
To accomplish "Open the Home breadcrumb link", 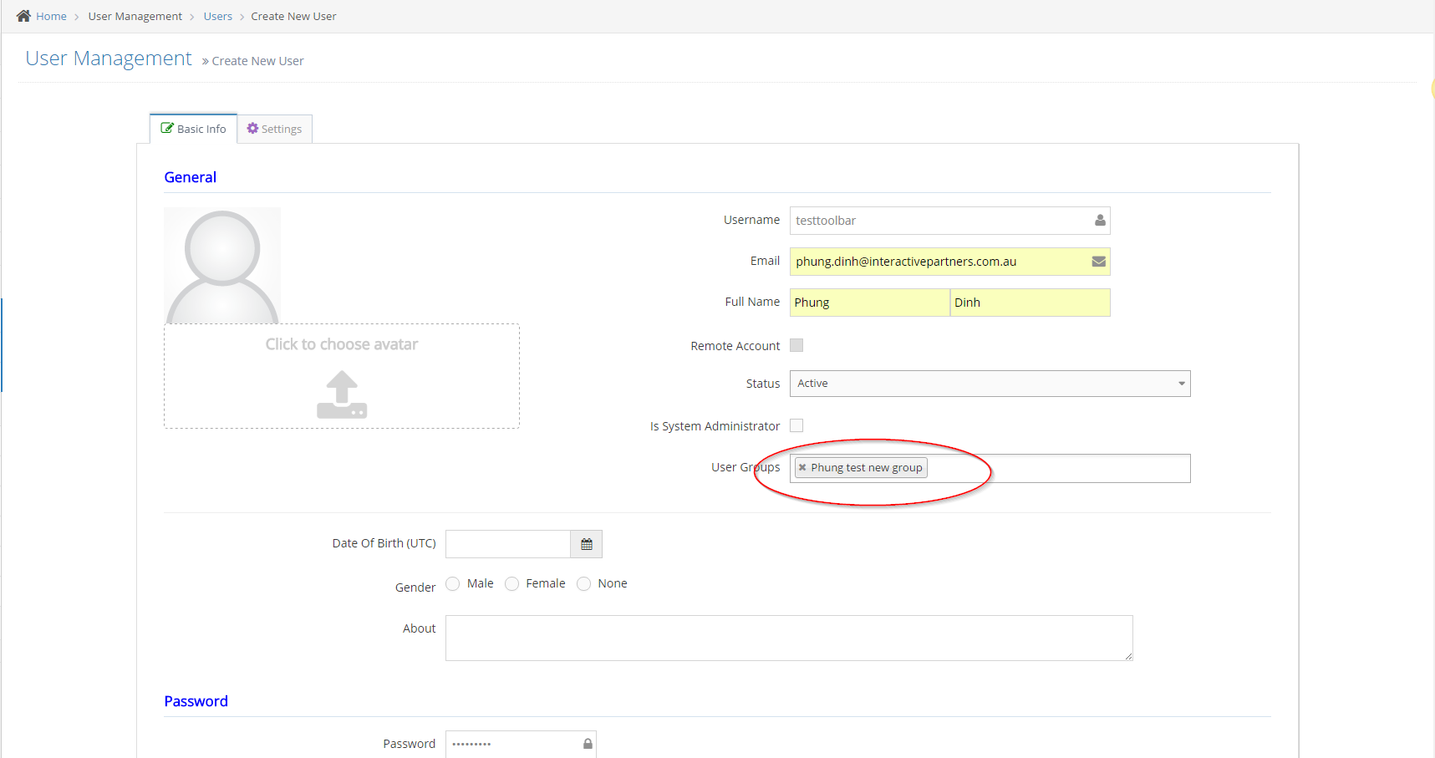I will tap(51, 16).
